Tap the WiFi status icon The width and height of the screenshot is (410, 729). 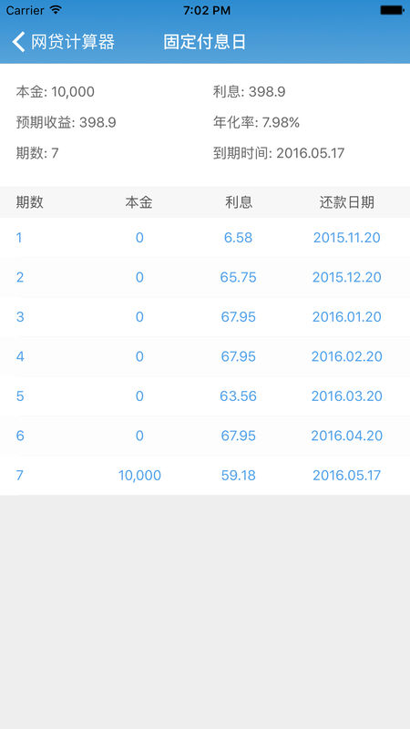pyautogui.click(x=56, y=10)
